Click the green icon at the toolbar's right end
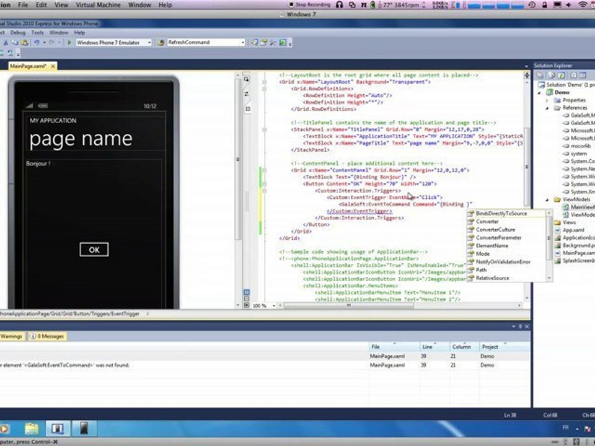Image resolution: width=595 pixels, height=446 pixels. (283, 43)
